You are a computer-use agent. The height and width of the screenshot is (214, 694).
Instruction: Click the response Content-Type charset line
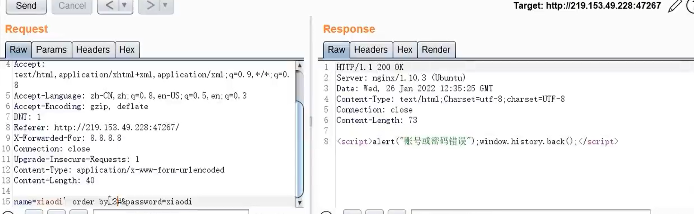pyautogui.click(x=450, y=99)
